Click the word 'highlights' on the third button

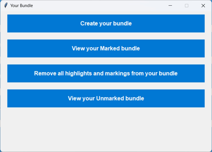78,73
